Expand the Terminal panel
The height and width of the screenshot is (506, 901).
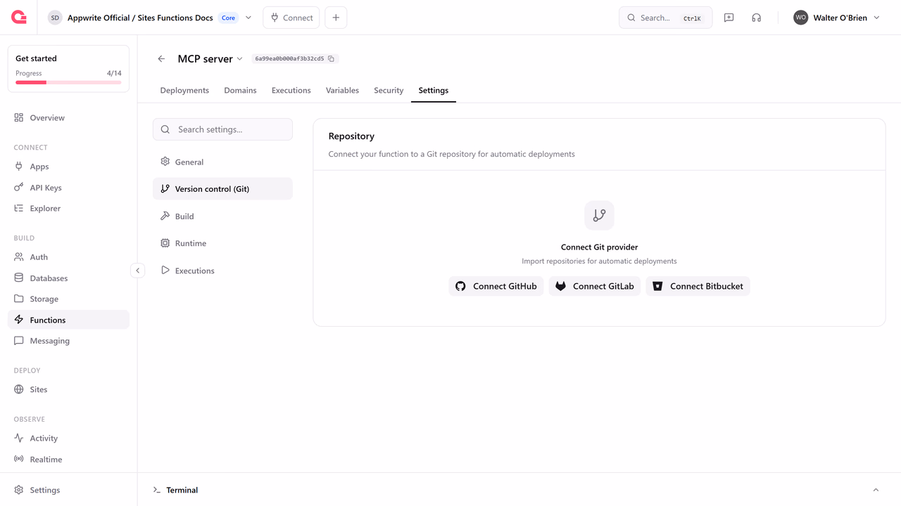point(876,490)
